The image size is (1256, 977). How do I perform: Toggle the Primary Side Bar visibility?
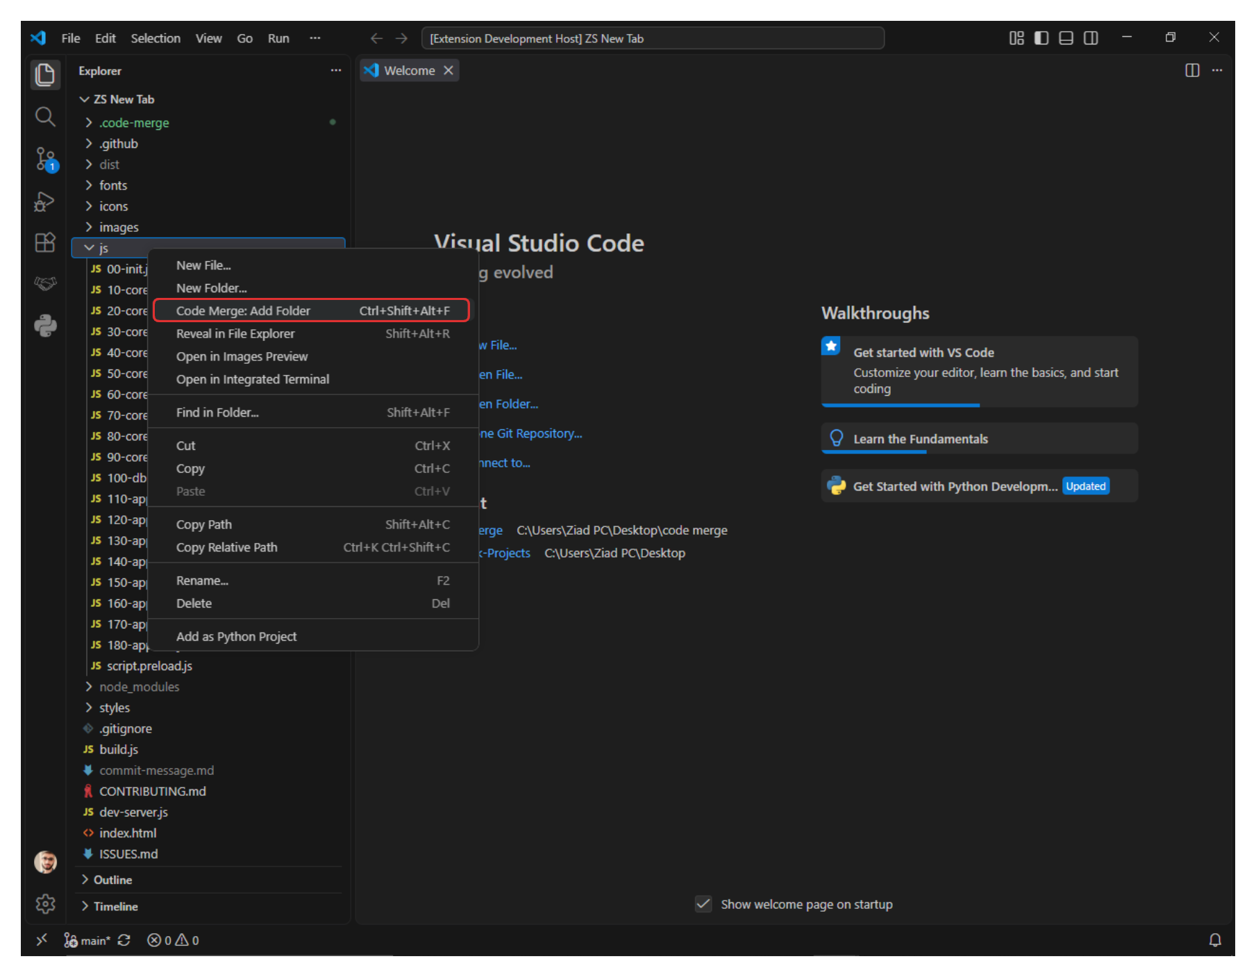point(1041,38)
